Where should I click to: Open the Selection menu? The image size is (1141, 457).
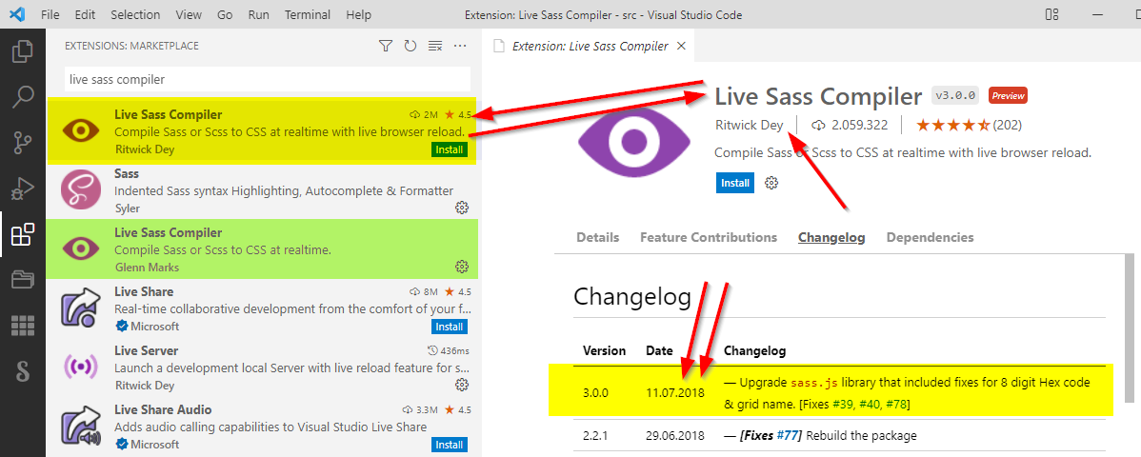tap(135, 14)
